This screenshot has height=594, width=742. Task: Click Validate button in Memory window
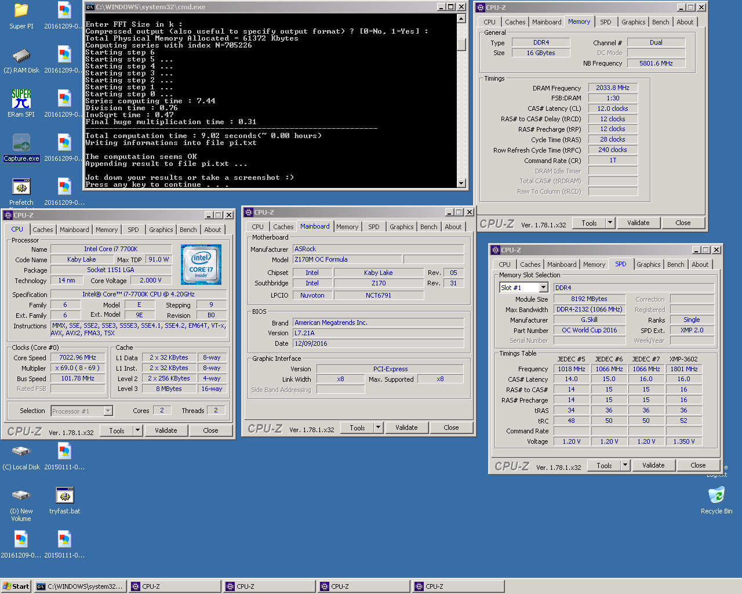638,223
